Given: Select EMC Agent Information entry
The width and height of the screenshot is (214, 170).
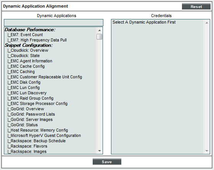Looking at the screenshot, I should point(30,61).
